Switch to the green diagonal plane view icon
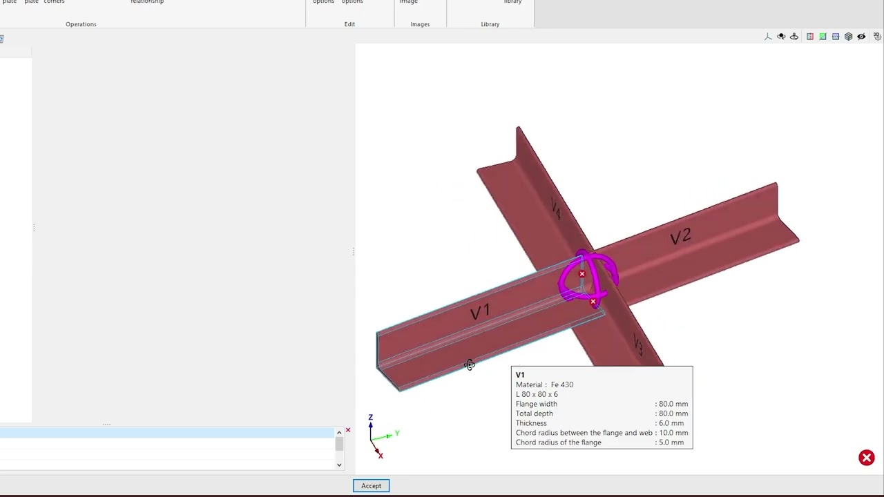884x497 pixels. click(x=823, y=37)
